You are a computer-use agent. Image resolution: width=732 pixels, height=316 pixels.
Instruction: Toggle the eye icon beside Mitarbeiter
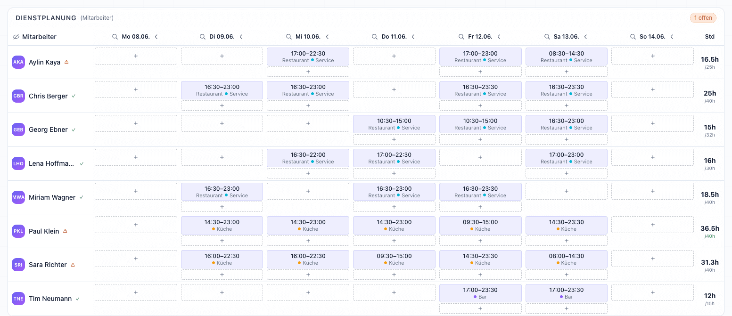point(16,37)
